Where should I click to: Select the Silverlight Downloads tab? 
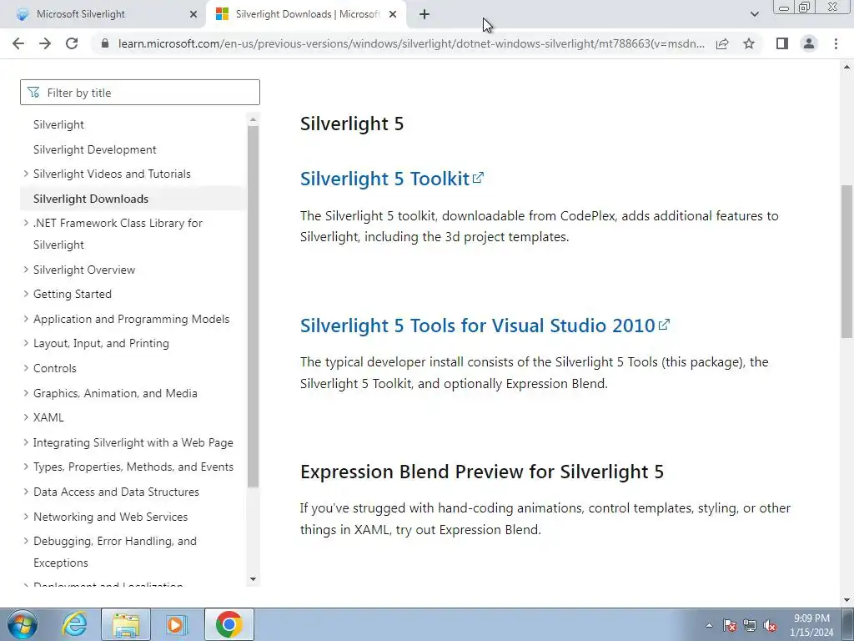point(307,14)
